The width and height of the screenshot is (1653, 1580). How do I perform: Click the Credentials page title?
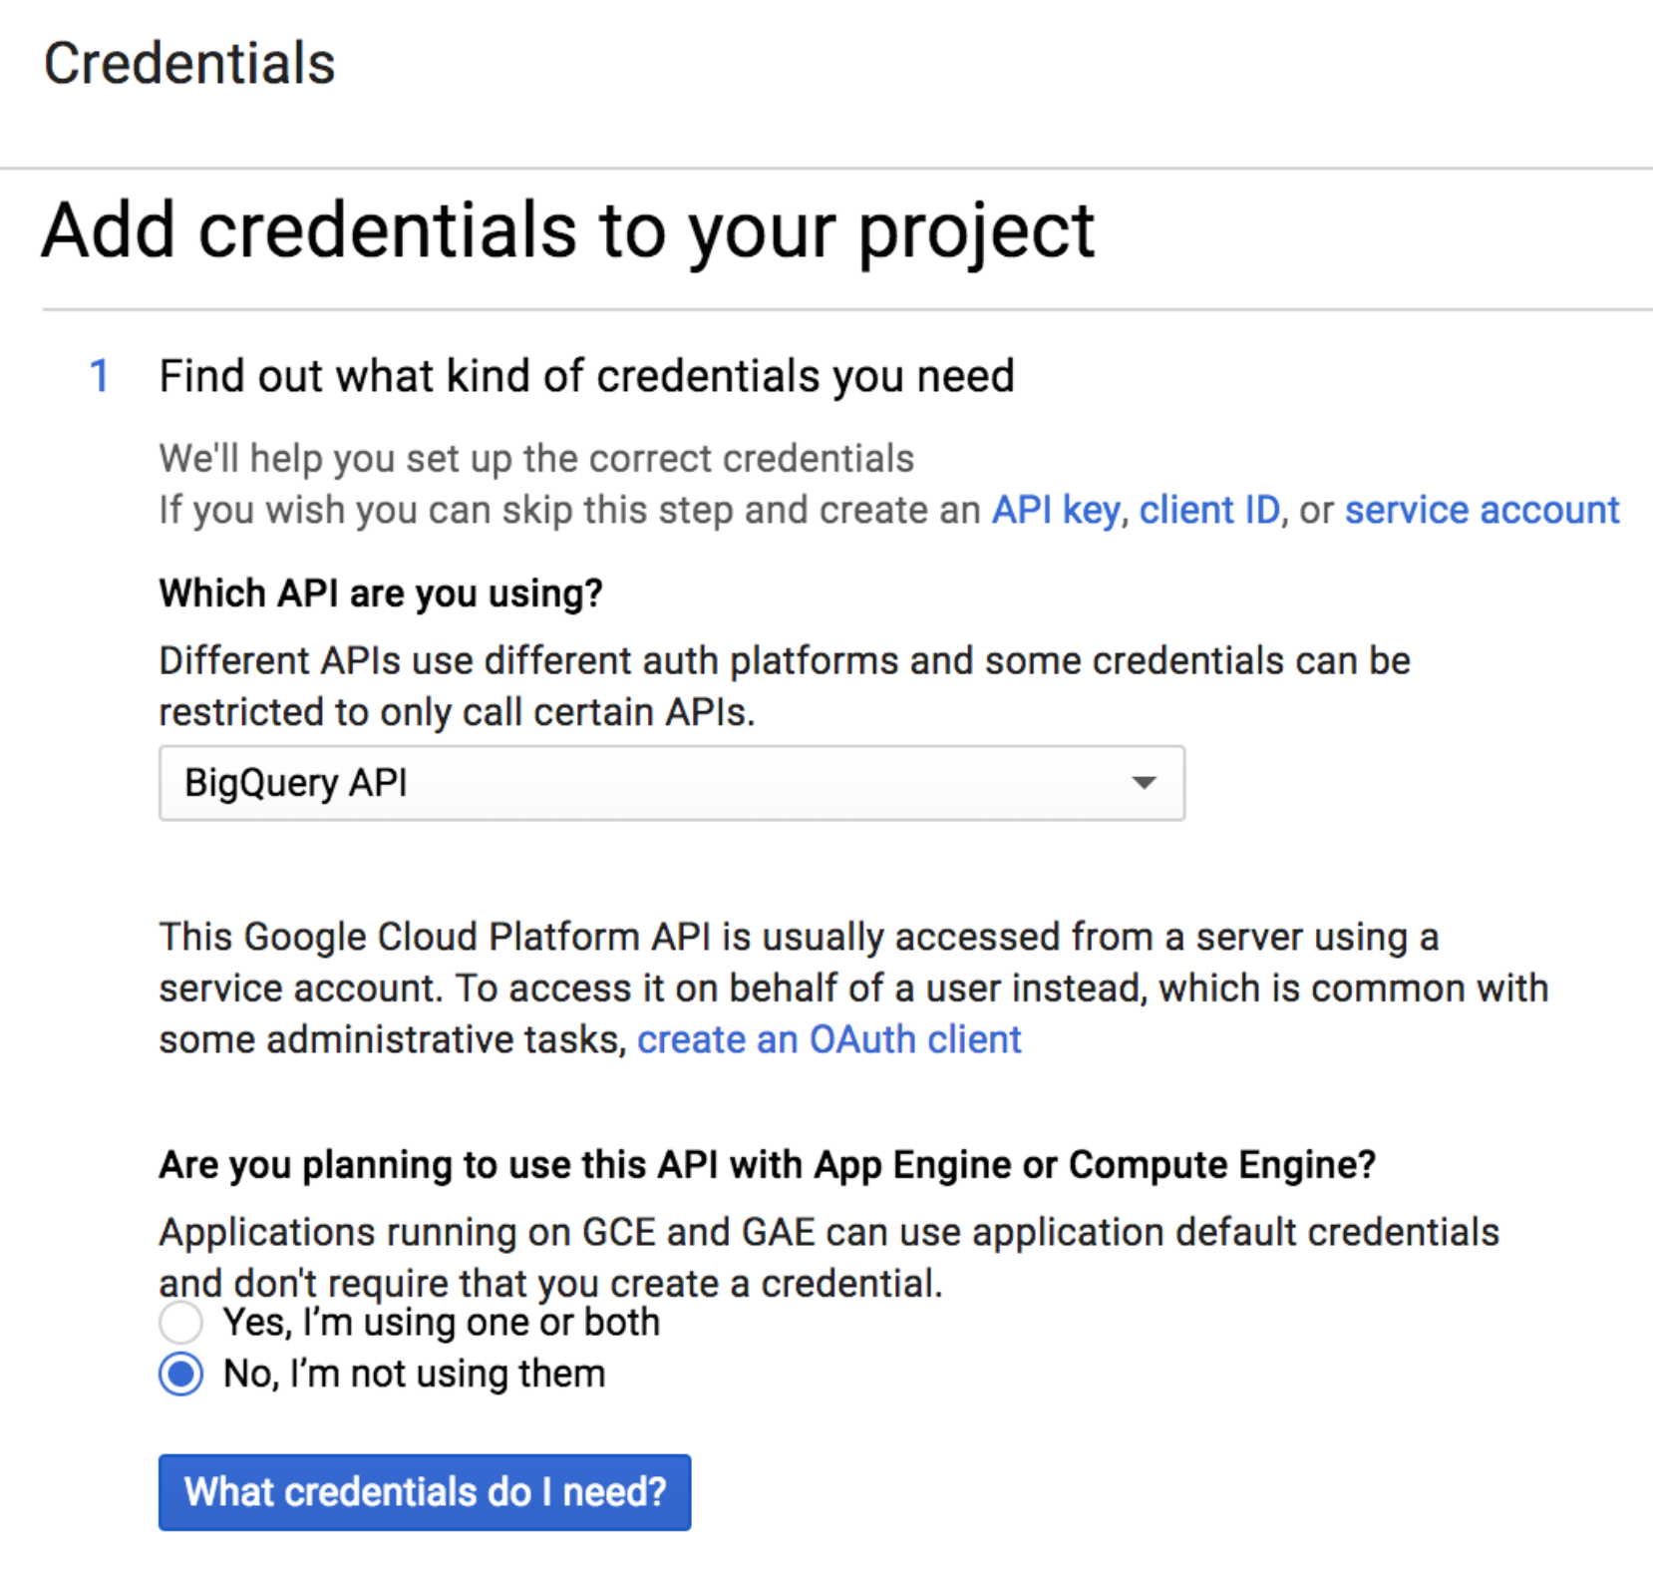click(189, 64)
